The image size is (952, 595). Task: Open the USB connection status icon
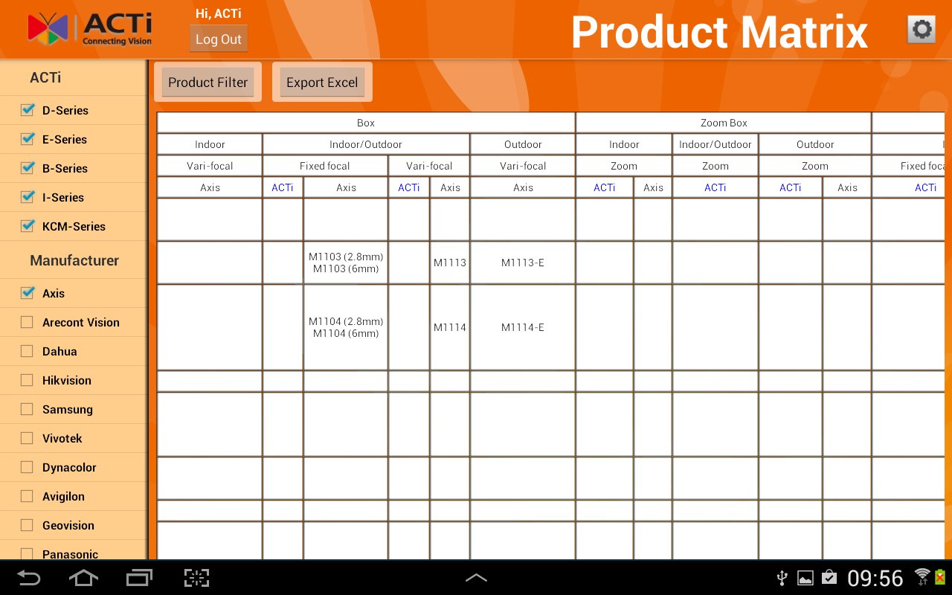pyautogui.click(x=782, y=578)
